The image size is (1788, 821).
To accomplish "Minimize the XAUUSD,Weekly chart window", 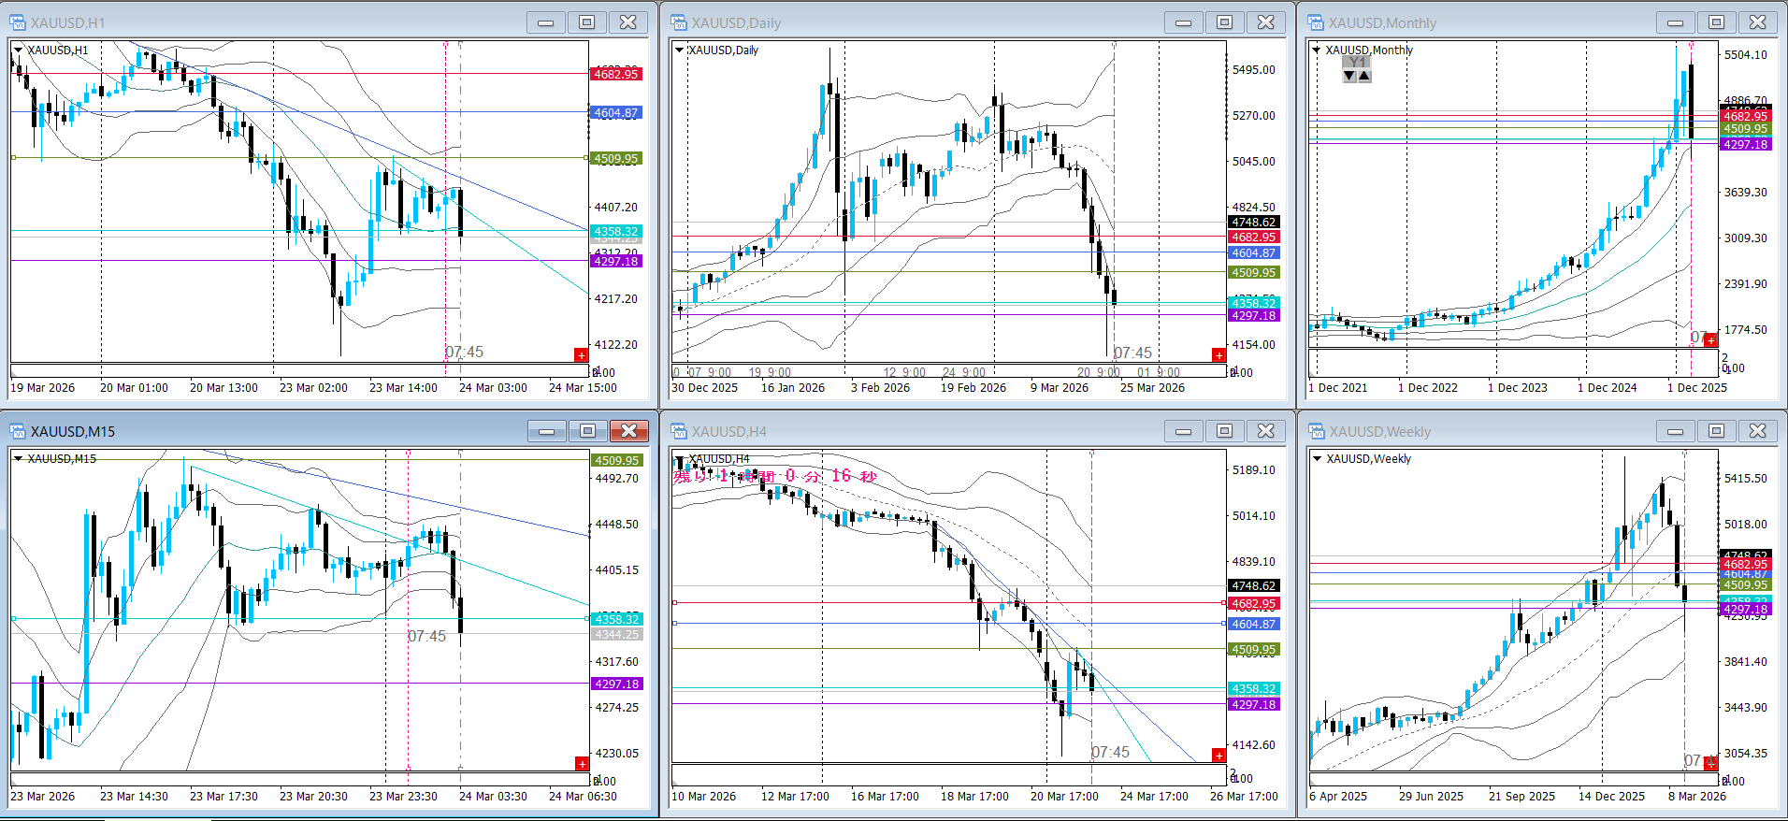I will tap(1675, 431).
